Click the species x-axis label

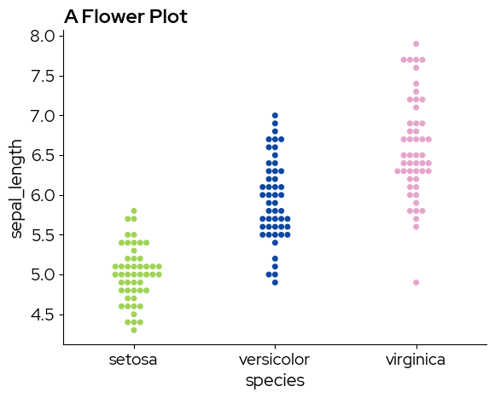tap(275, 381)
